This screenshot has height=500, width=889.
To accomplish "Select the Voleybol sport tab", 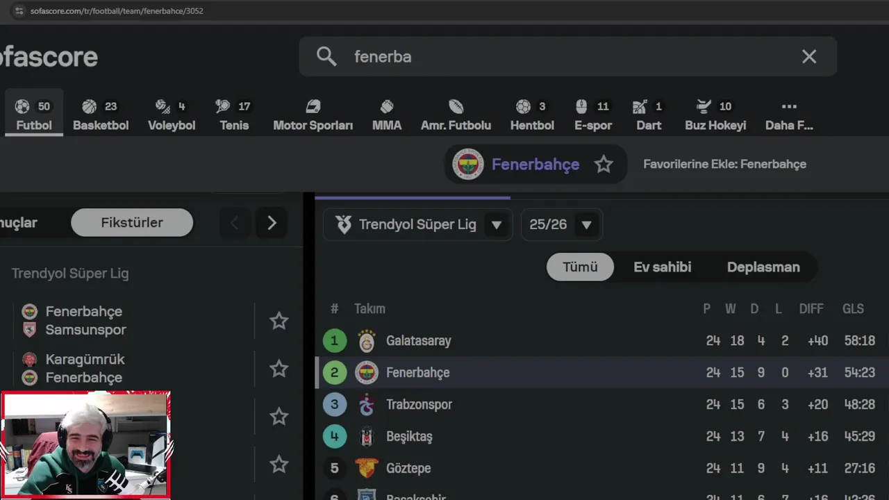I will point(172,113).
